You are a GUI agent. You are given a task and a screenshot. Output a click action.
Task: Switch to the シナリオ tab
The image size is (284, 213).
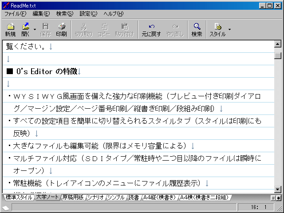96,197
